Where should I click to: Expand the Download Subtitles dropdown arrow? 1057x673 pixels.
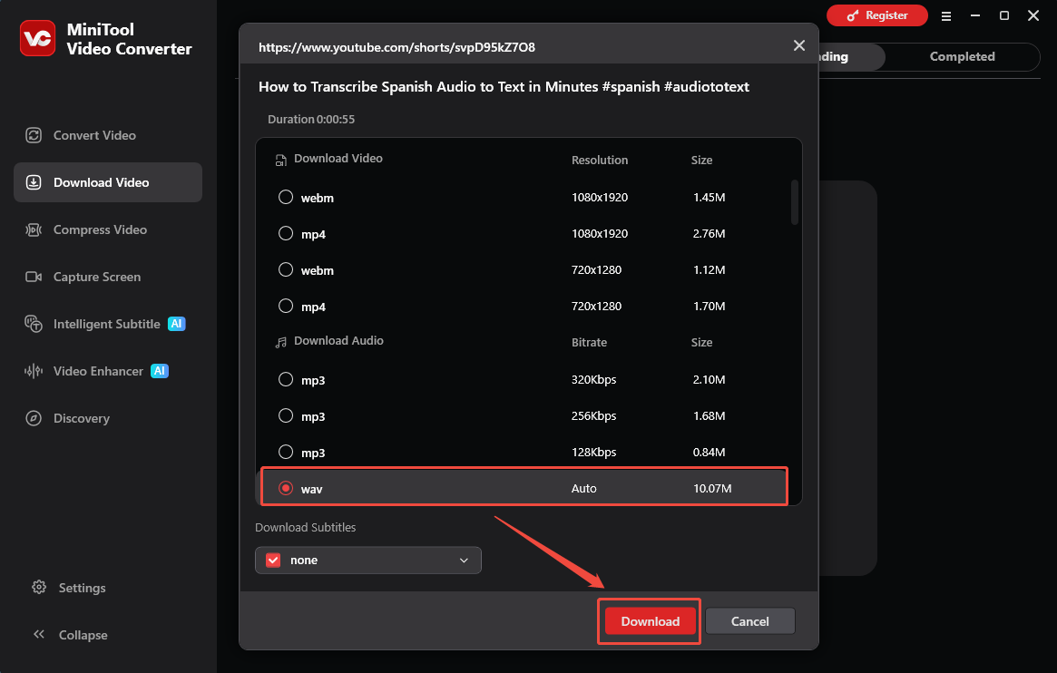click(464, 561)
